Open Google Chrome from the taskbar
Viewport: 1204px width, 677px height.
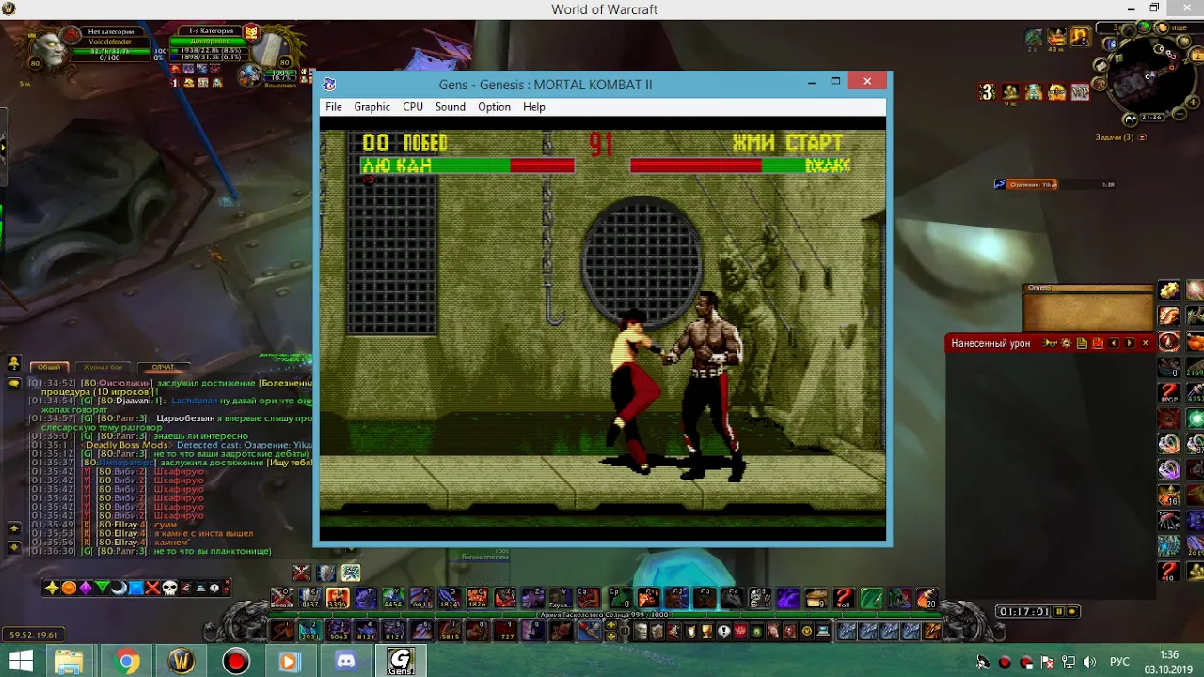[x=126, y=662]
